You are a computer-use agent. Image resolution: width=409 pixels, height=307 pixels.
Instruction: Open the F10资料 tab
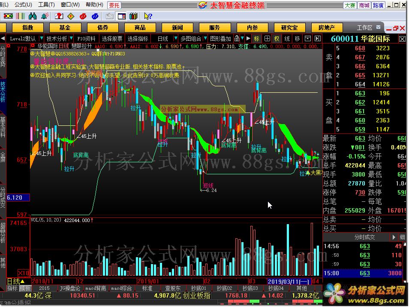(86, 39)
